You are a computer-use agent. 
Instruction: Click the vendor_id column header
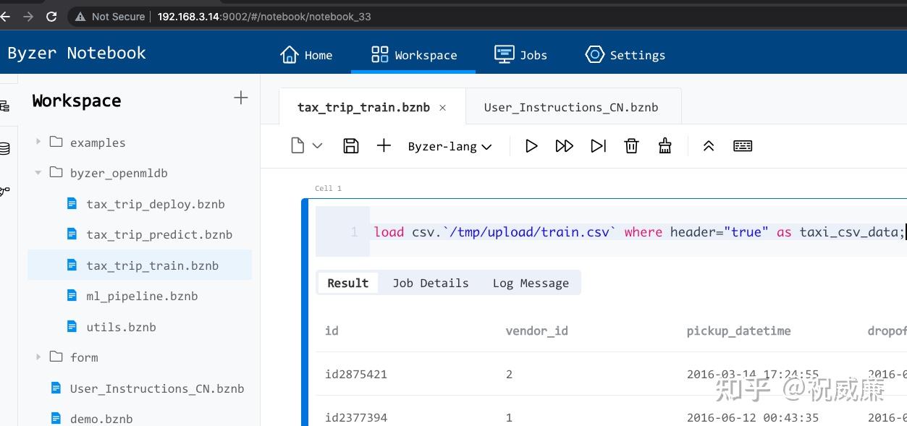tap(536, 331)
